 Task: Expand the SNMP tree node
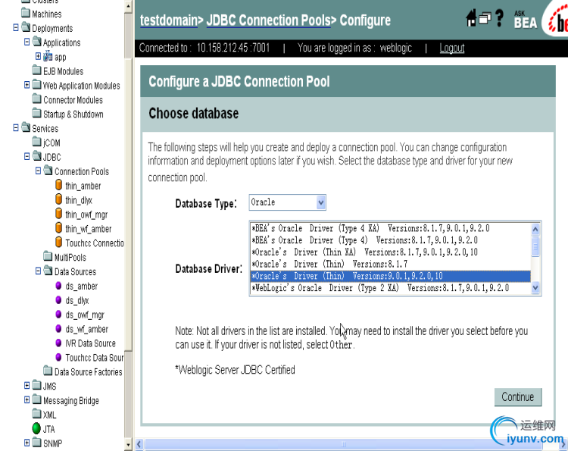tap(27, 443)
